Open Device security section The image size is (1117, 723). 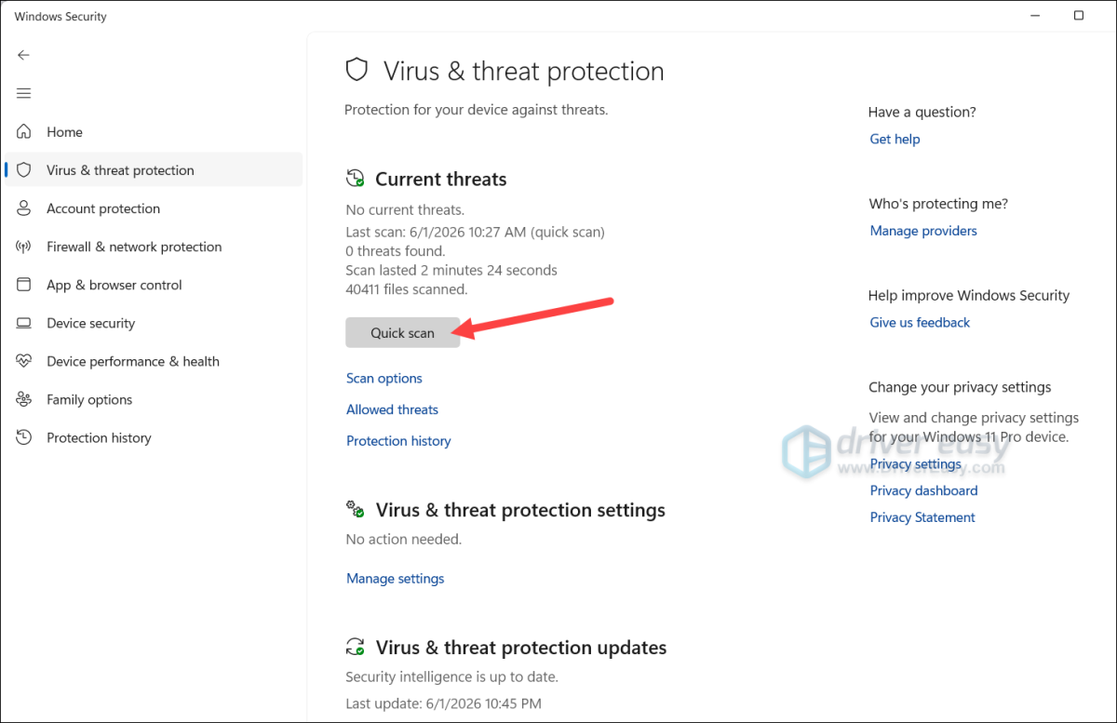[154, 323]
